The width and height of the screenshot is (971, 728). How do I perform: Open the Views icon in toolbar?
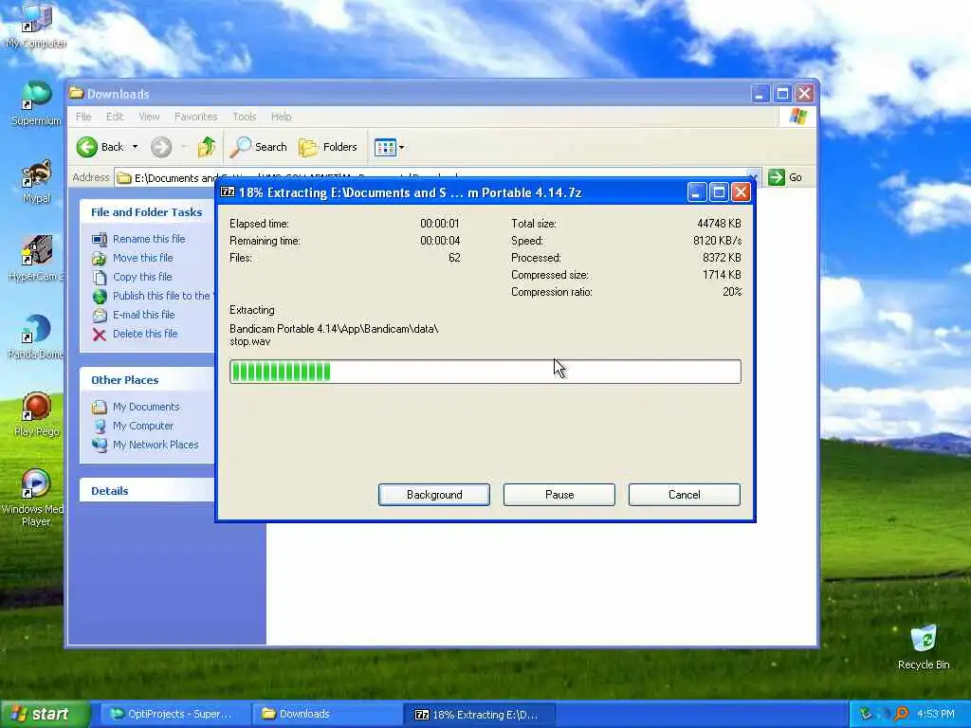[385, 147]
